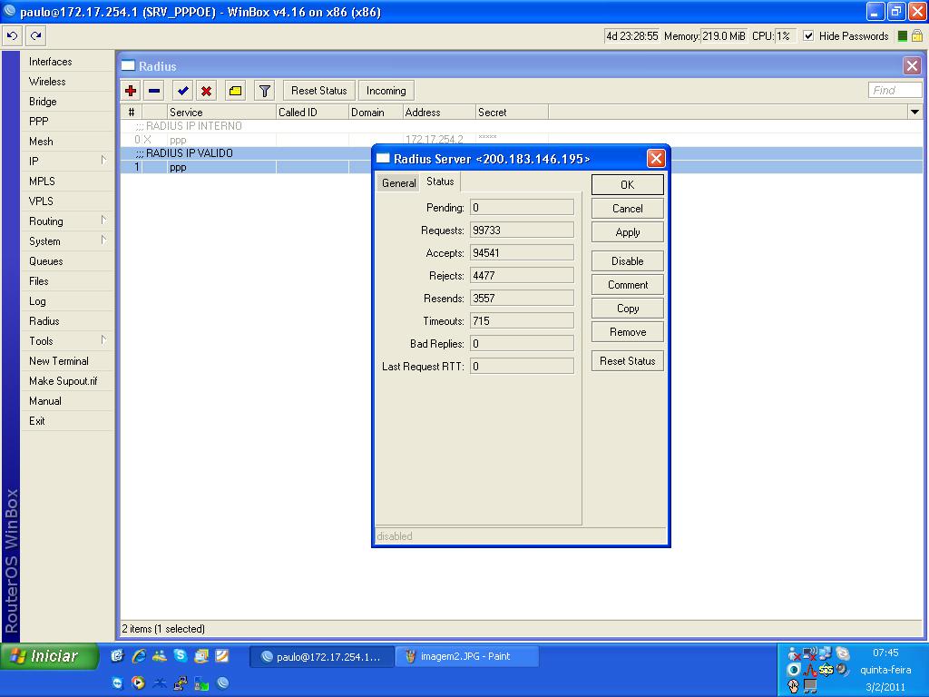Viewport: 929px width, 697px height.
Task: Click Make Supout.rif
Action: [67, 381]
